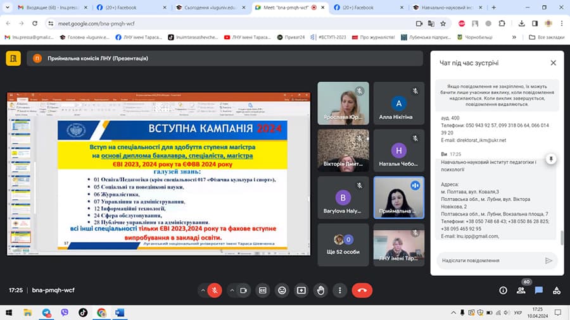Image resolution: width=570 pixels, height=320 pixels.
Task: Turn on closed captions
Action: (263, 290)
